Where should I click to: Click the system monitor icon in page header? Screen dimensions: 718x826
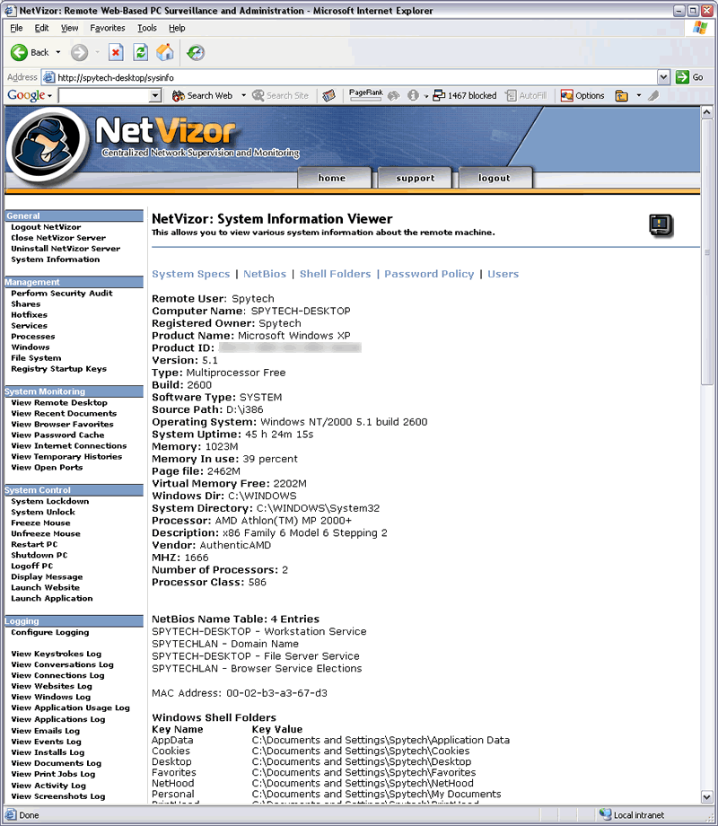tap(661, 225)
